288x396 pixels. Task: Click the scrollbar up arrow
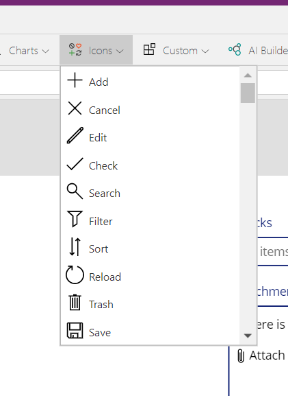pos(248,75)
